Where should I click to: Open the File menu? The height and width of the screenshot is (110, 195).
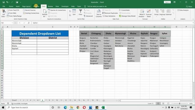click(x=4, y=6)
